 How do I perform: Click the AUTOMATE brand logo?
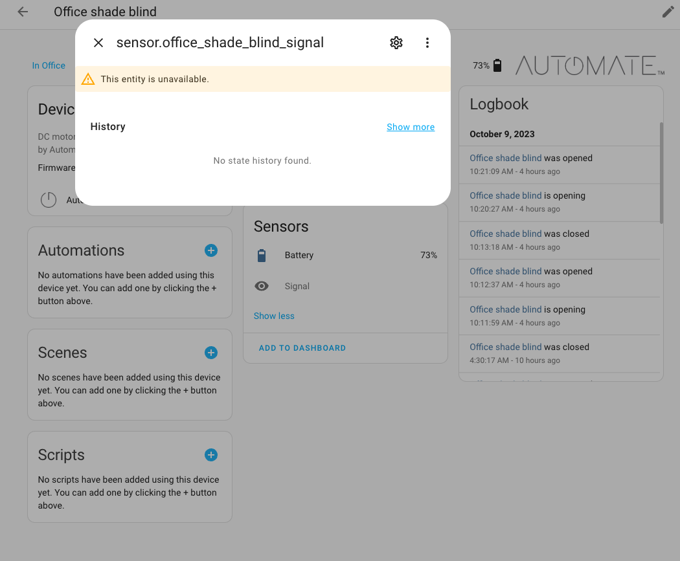point(588,65)
